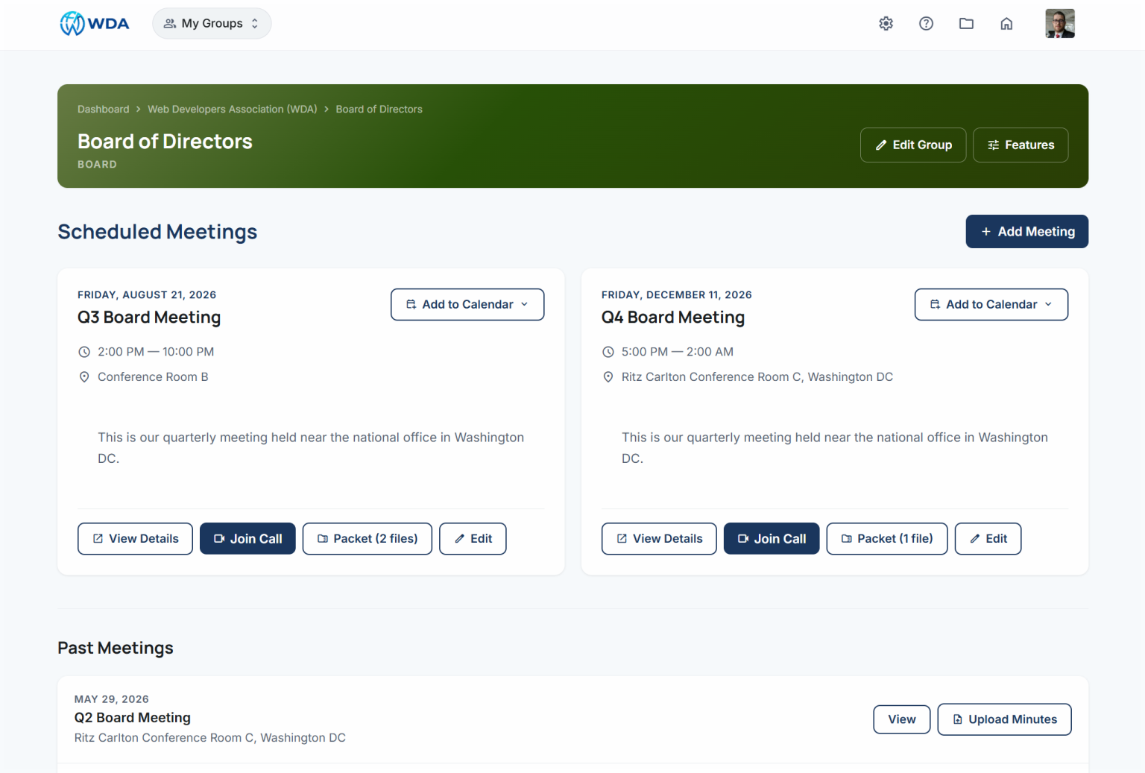The width and height of the screenshot is (1145, 773).
Task: Click the 2:00 PM — 10:00 PM time
Action: [x=156, y=352]
